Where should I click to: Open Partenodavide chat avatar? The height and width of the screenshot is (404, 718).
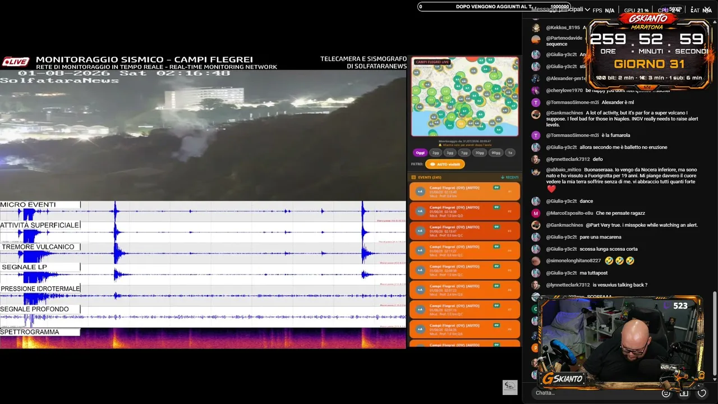tap(536, 39)
